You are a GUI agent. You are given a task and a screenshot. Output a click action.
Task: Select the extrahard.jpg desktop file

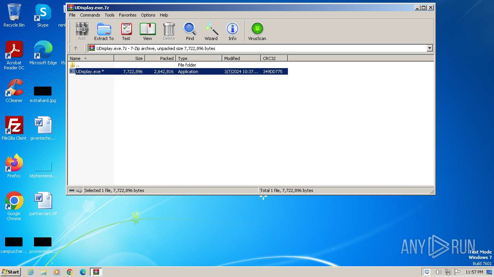pyautogui.click(x=43, y=94)
